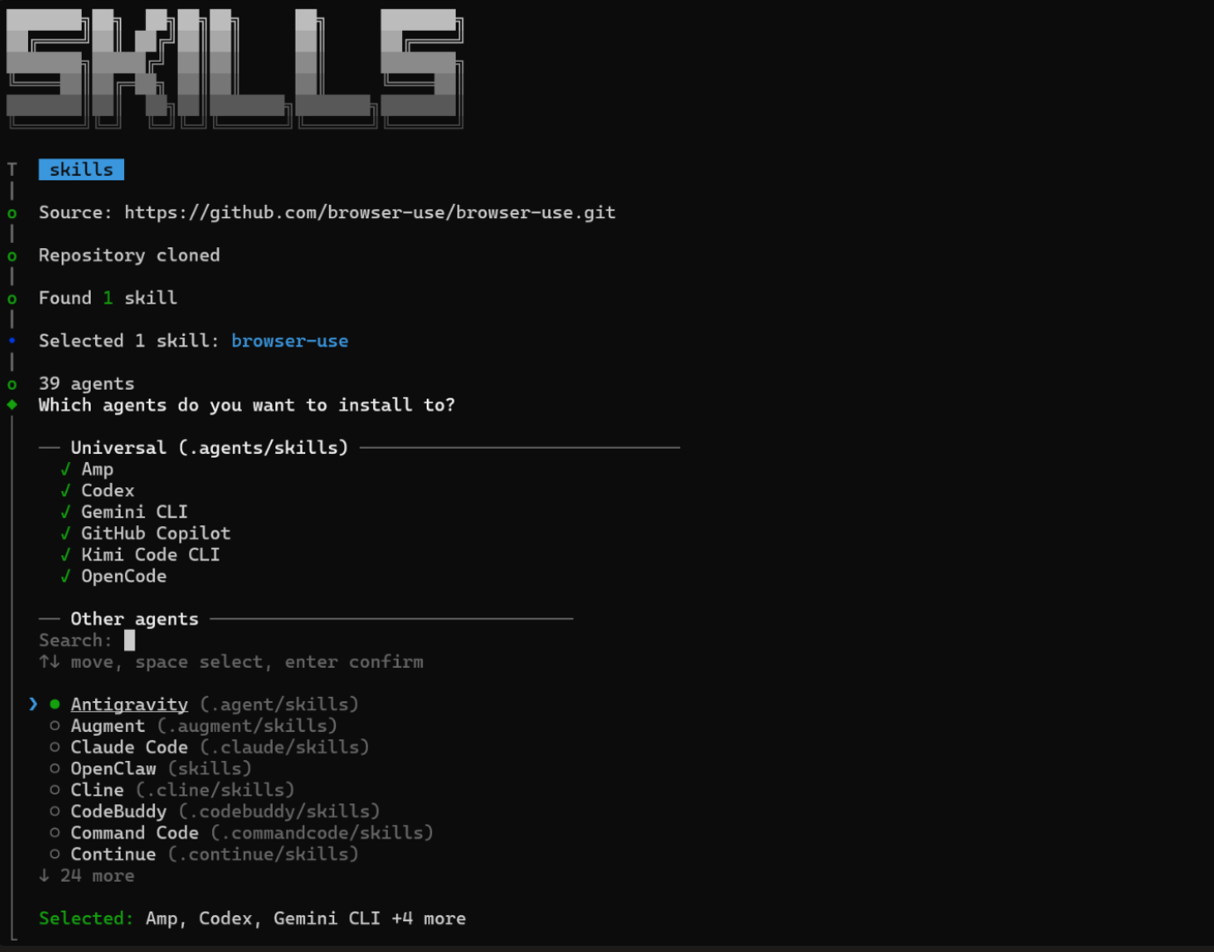Click the Search input cursor field
The image size is (1214, 952).
(129, 641)
